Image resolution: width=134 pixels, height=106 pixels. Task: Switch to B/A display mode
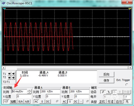pos(21,101)
